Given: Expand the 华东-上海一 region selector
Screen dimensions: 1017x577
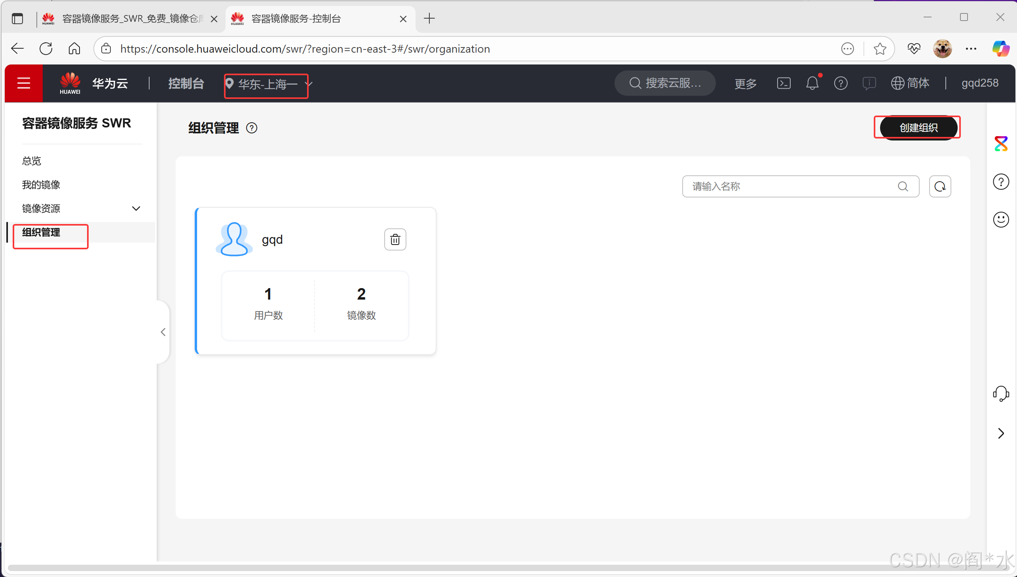Looking at the screenshot, I should pyautogui.click(x=267, y=84).
